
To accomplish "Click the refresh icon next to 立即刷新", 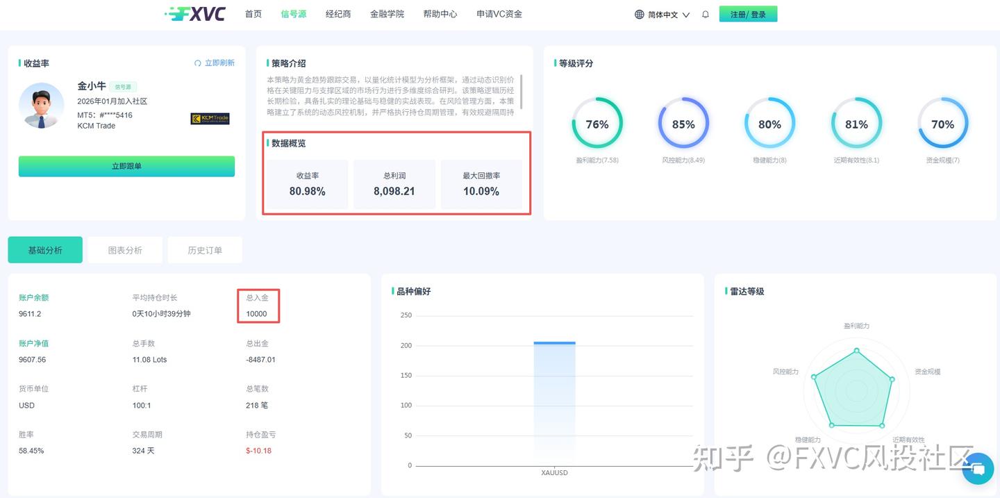I will tap(197, 63).
